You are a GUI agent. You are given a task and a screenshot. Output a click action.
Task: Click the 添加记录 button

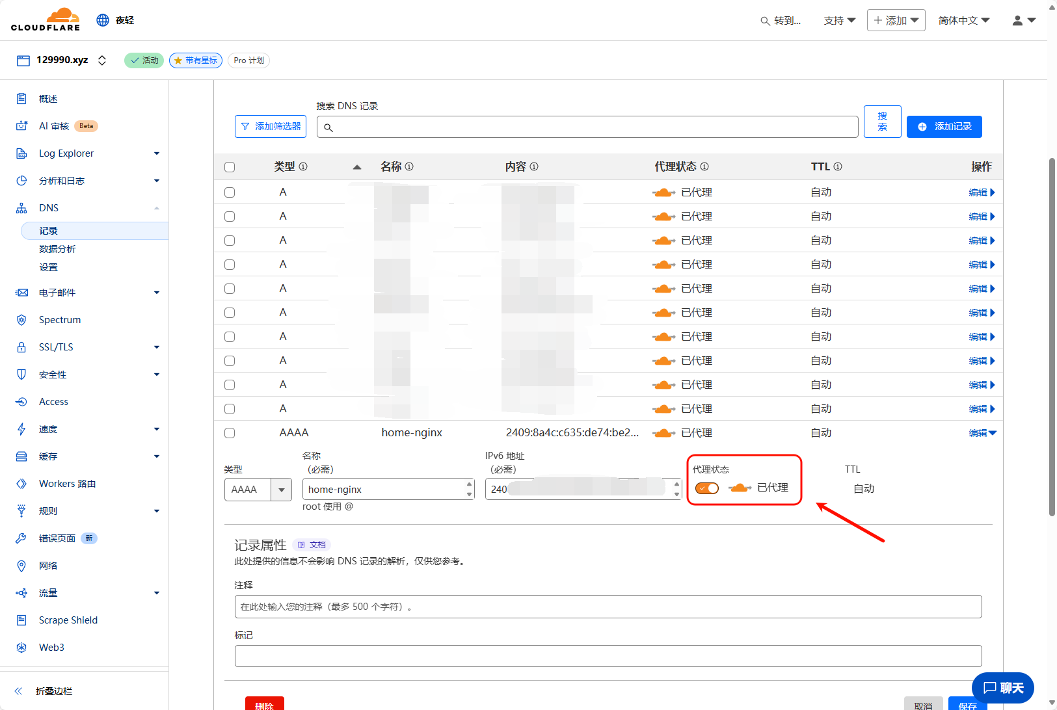click(x=944, y=127)
